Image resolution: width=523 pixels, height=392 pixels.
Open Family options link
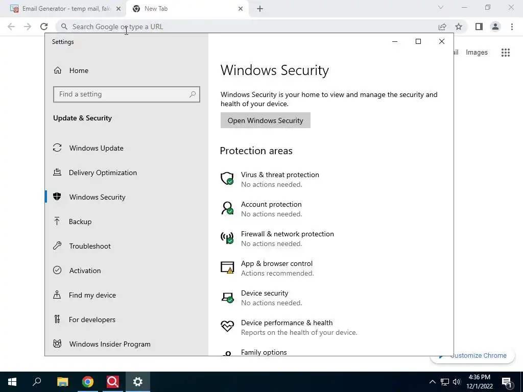pos(264,352)
